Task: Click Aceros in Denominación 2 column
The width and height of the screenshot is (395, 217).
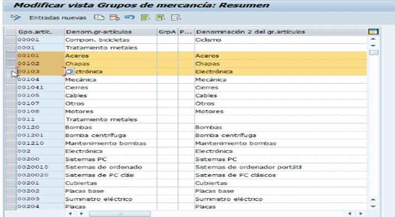Action: 281,56
